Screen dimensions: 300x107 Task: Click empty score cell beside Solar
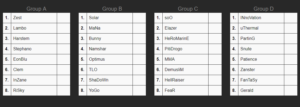point(139,18)
